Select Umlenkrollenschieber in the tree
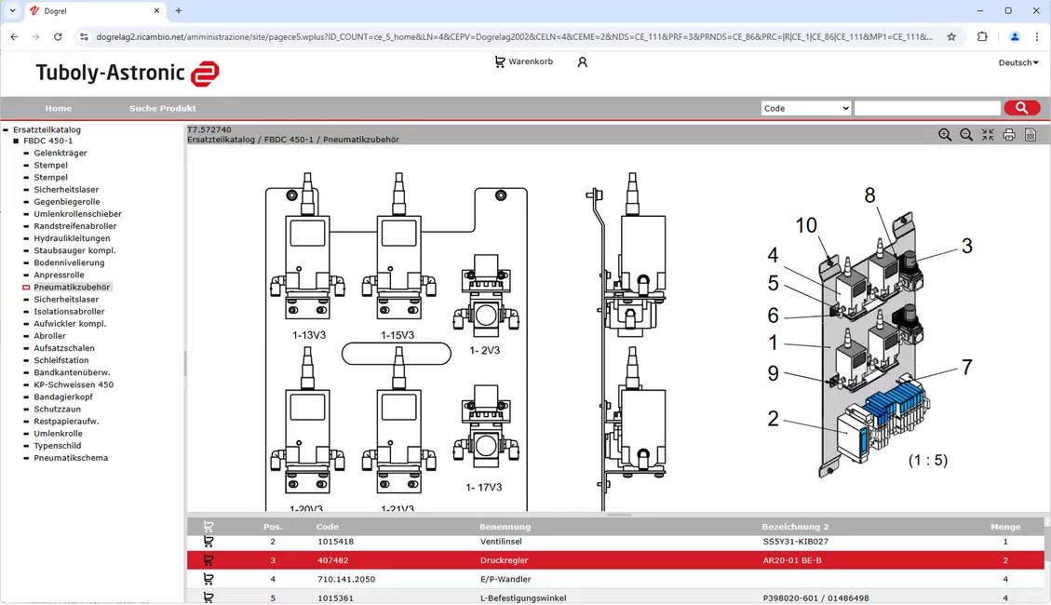This screenshot has height=605, width=1051. tap(78, 214)
